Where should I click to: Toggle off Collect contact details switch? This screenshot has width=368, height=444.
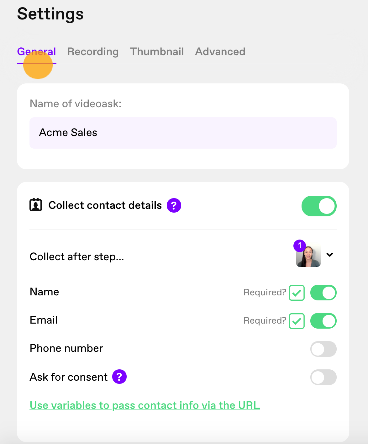pyautogui.click(x=319, y=206)
